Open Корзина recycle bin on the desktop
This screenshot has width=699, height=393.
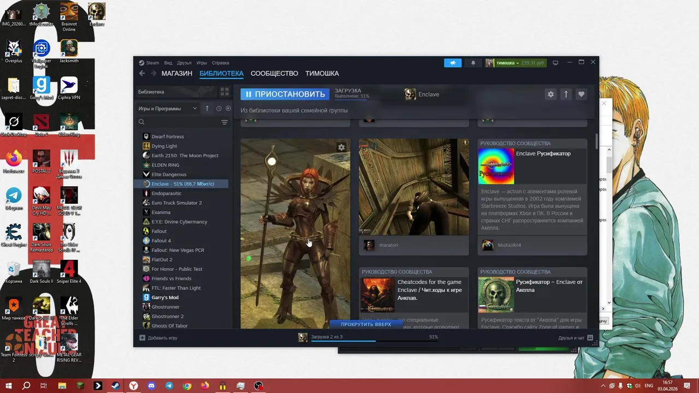(14, 272)
